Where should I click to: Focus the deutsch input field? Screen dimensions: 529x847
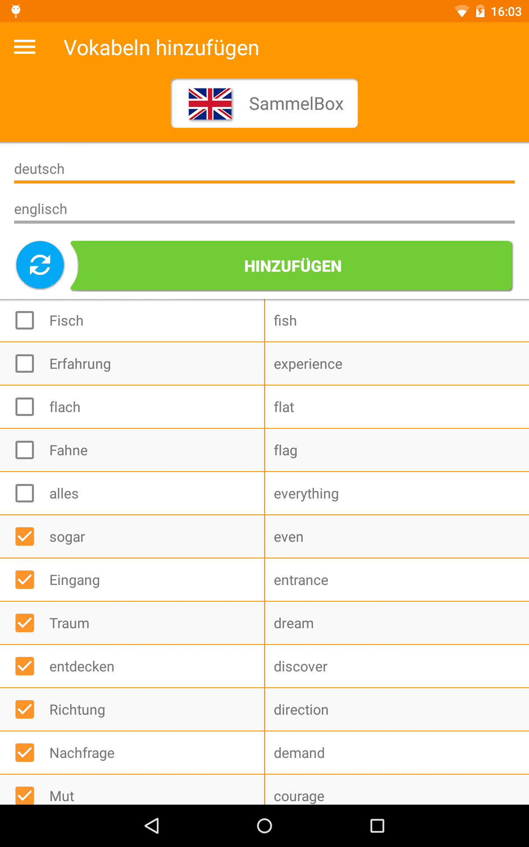264,169
